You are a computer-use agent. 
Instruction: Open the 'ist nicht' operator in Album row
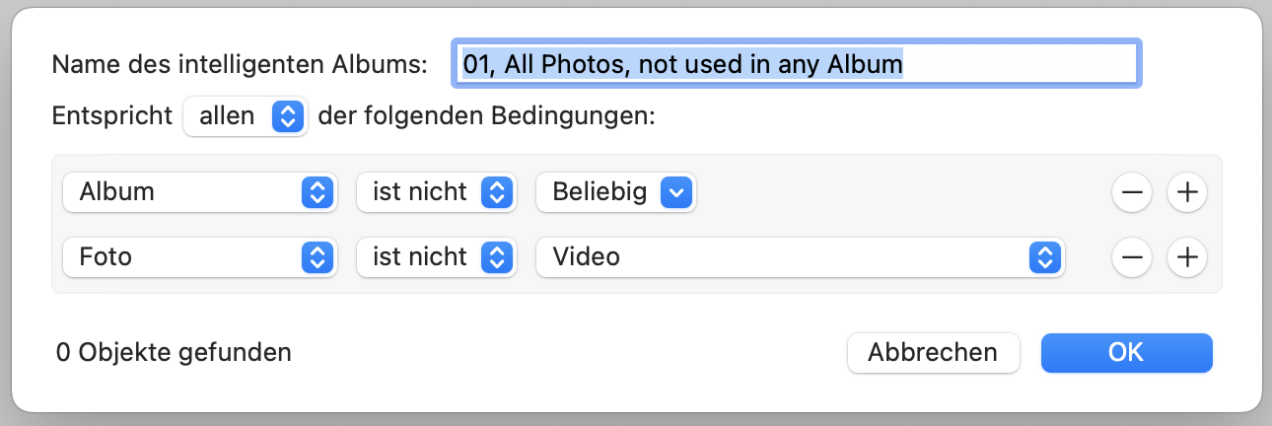coord(436,192)
